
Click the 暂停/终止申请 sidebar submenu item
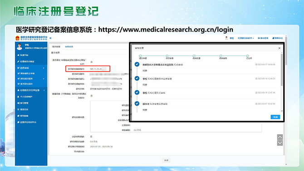pyautogui.click(x=26, y=73)
